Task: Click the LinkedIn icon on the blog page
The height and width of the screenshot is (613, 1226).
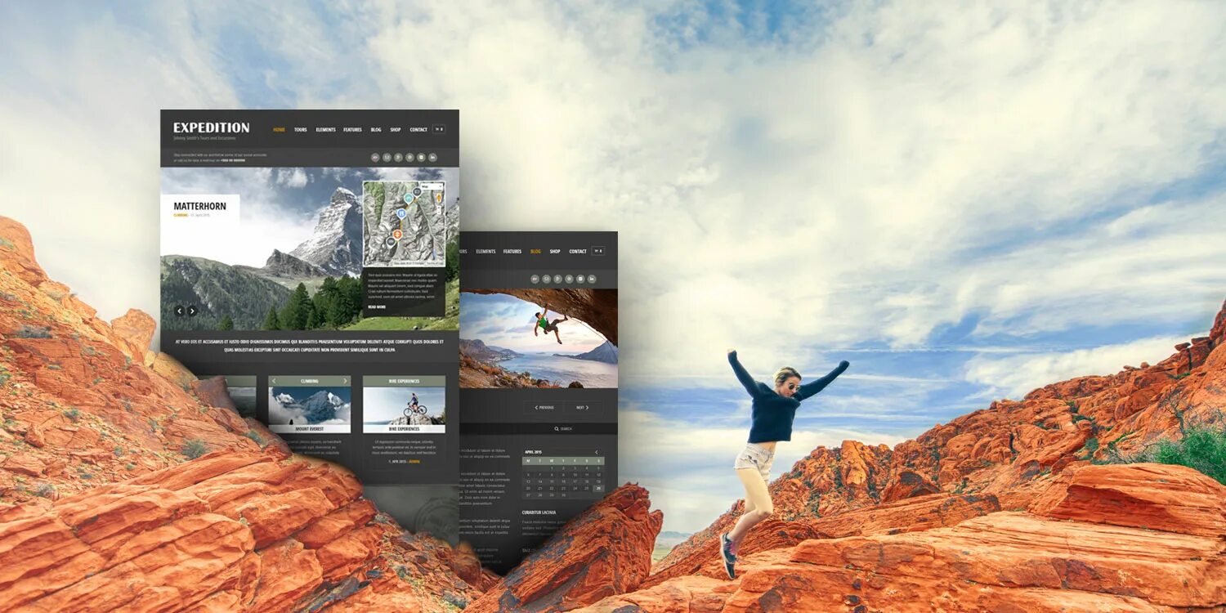Action: (x=592, y=279)
